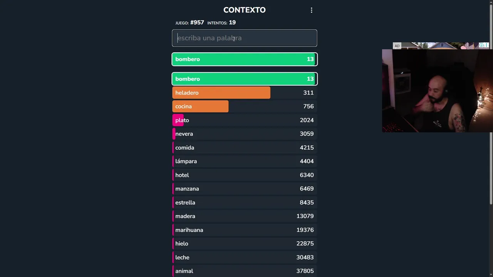493x277 pixels.
Task: Click the AD label badge
Action: [x=397, y=46]
